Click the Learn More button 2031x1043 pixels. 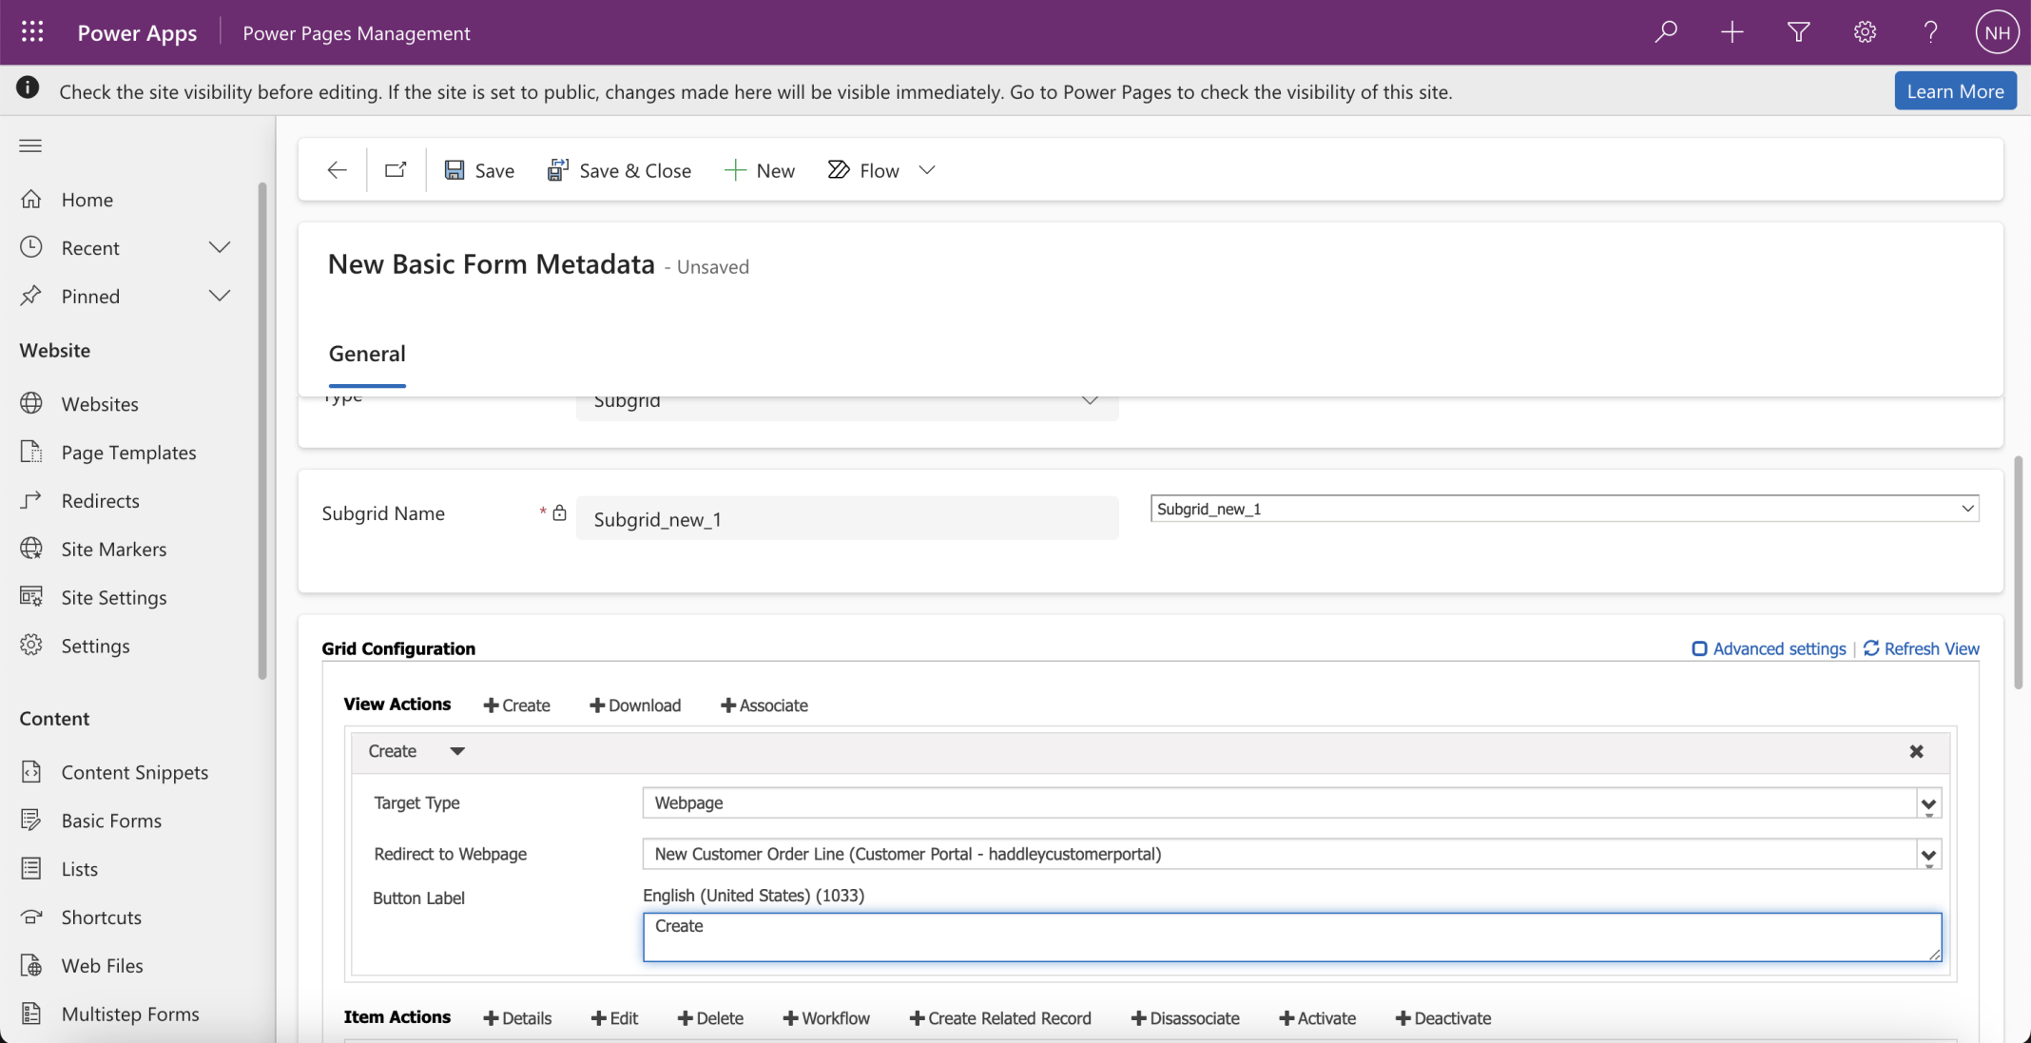point(1955,91)
